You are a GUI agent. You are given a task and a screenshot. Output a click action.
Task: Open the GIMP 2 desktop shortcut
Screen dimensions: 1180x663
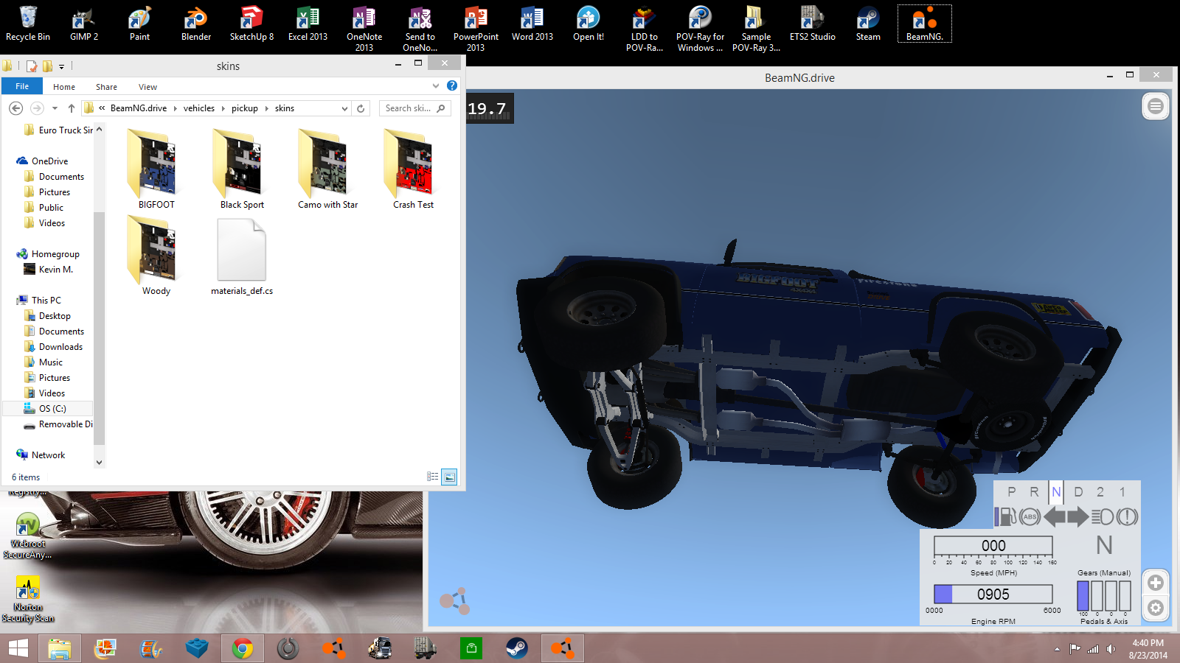click(x=84, y=24)
